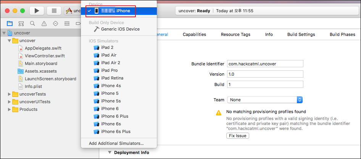Select the iPhone 5 simulator
The height and width of the screenshot is (159, 361).
[119, 93]
